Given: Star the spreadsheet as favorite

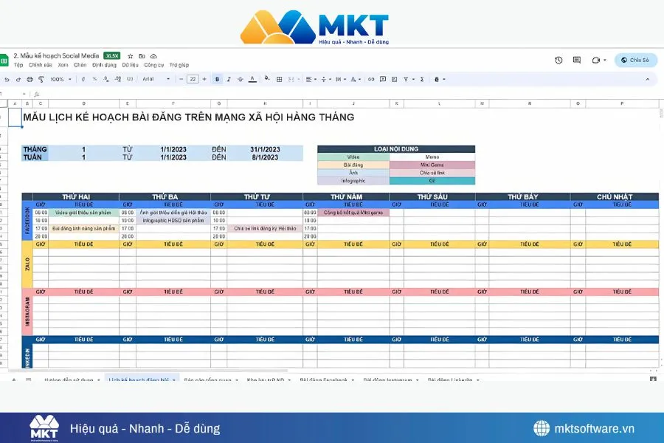Looking at the screenshot, I should 130,55.
